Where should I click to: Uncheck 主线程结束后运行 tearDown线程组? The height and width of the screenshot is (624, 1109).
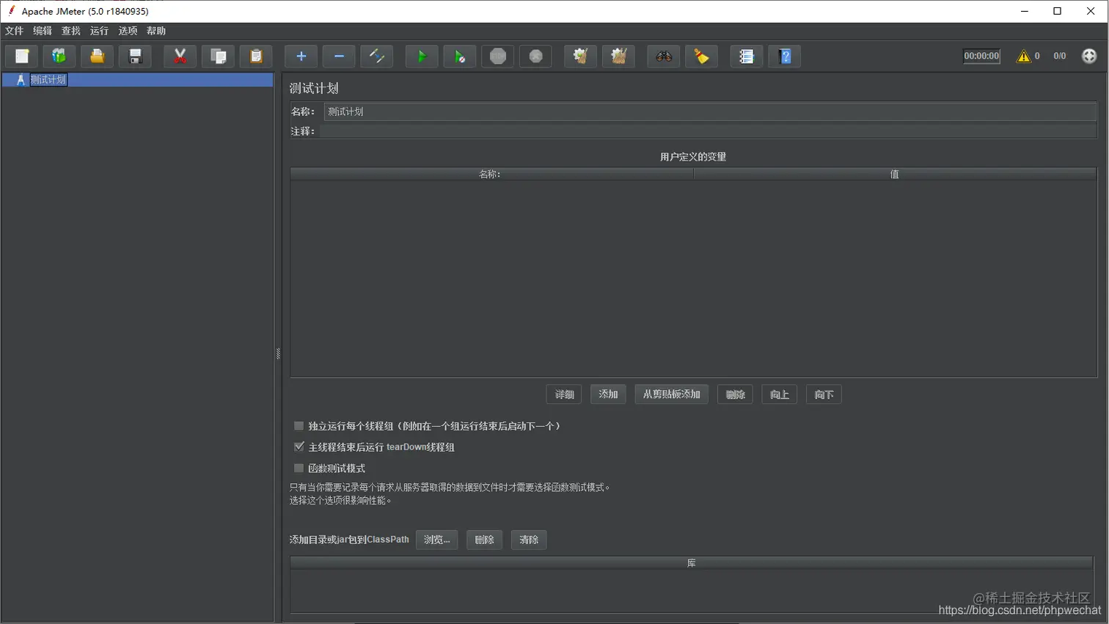click(x=299, y=447)
